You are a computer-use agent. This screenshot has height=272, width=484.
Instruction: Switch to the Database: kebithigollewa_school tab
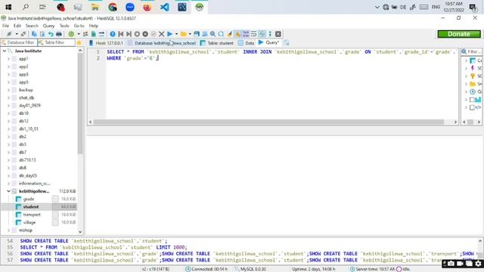coord(162,43)
